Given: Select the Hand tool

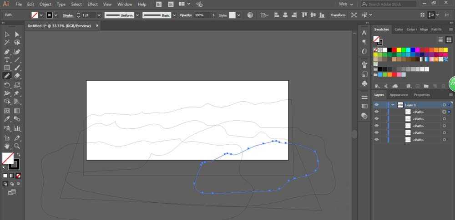Looking at the screenshot, I should pos(7,146).
